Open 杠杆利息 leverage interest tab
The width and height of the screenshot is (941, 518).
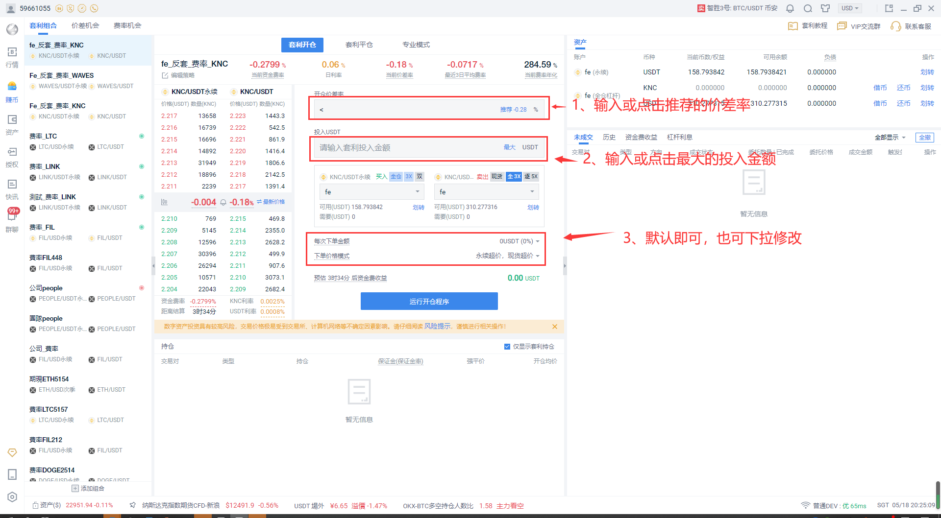[x=679, y=138]
